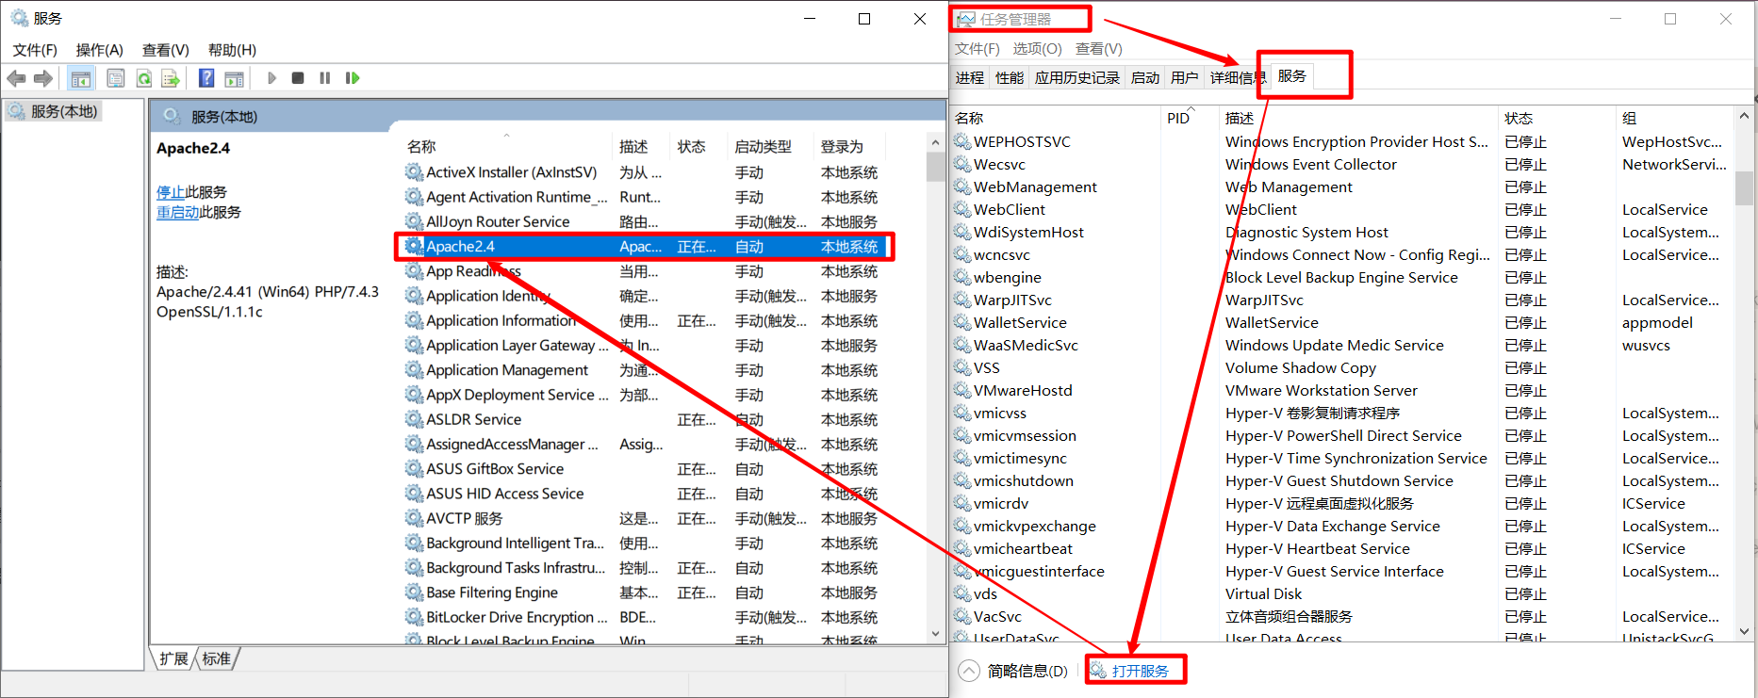Screen dimensions: 1758x698
Task: Select the VSS service row
Action: (x=1341, y=367)
